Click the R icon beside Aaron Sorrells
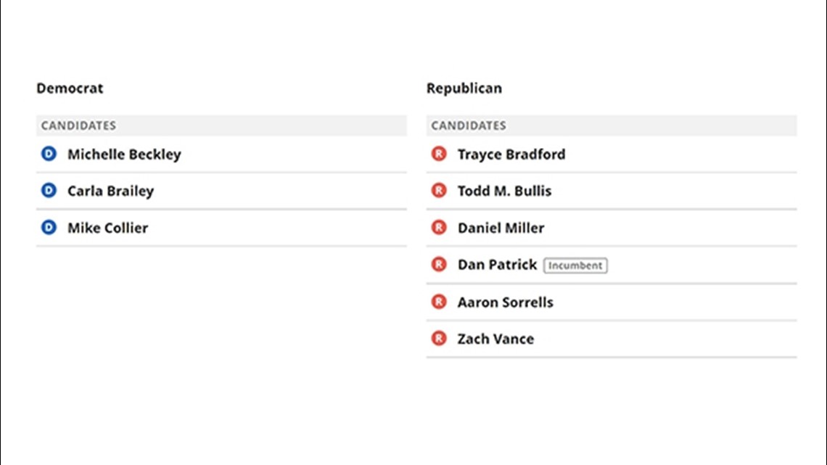The height and width of the screenshot is (465, 827). [x=439, y=302]
